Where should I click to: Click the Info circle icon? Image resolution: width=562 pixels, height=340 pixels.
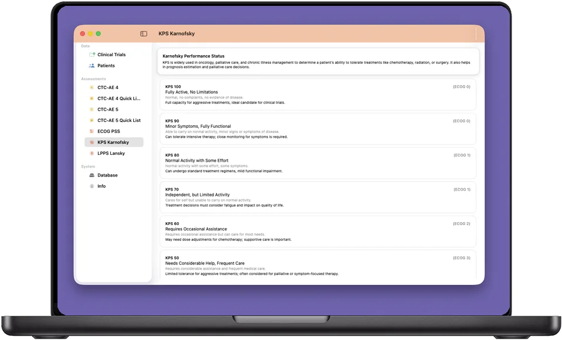(x=92, y=186)
